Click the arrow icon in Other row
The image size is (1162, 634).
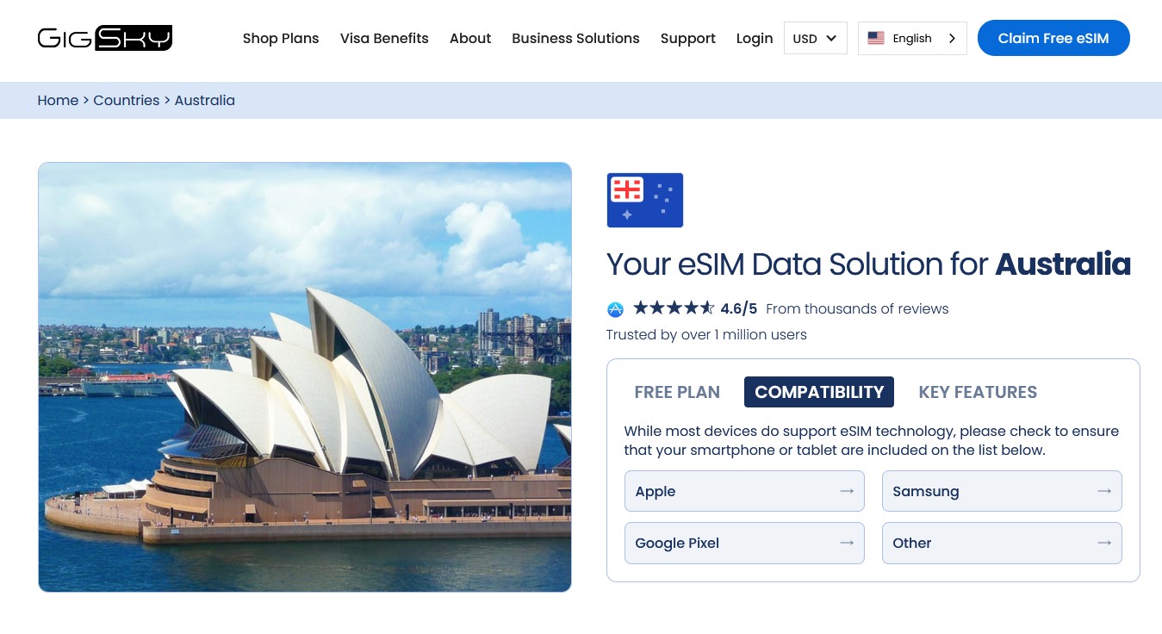1104,543
